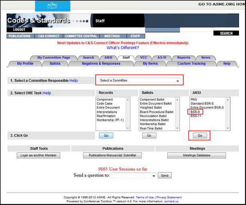Click Records list scroll down arrow

point(128,128)
